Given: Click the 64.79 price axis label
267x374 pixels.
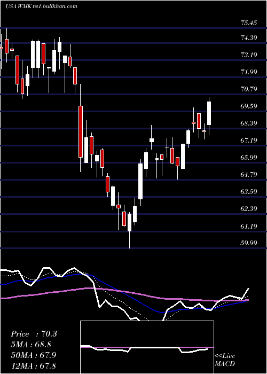Looking at the screenshot, I should (249, 174).
